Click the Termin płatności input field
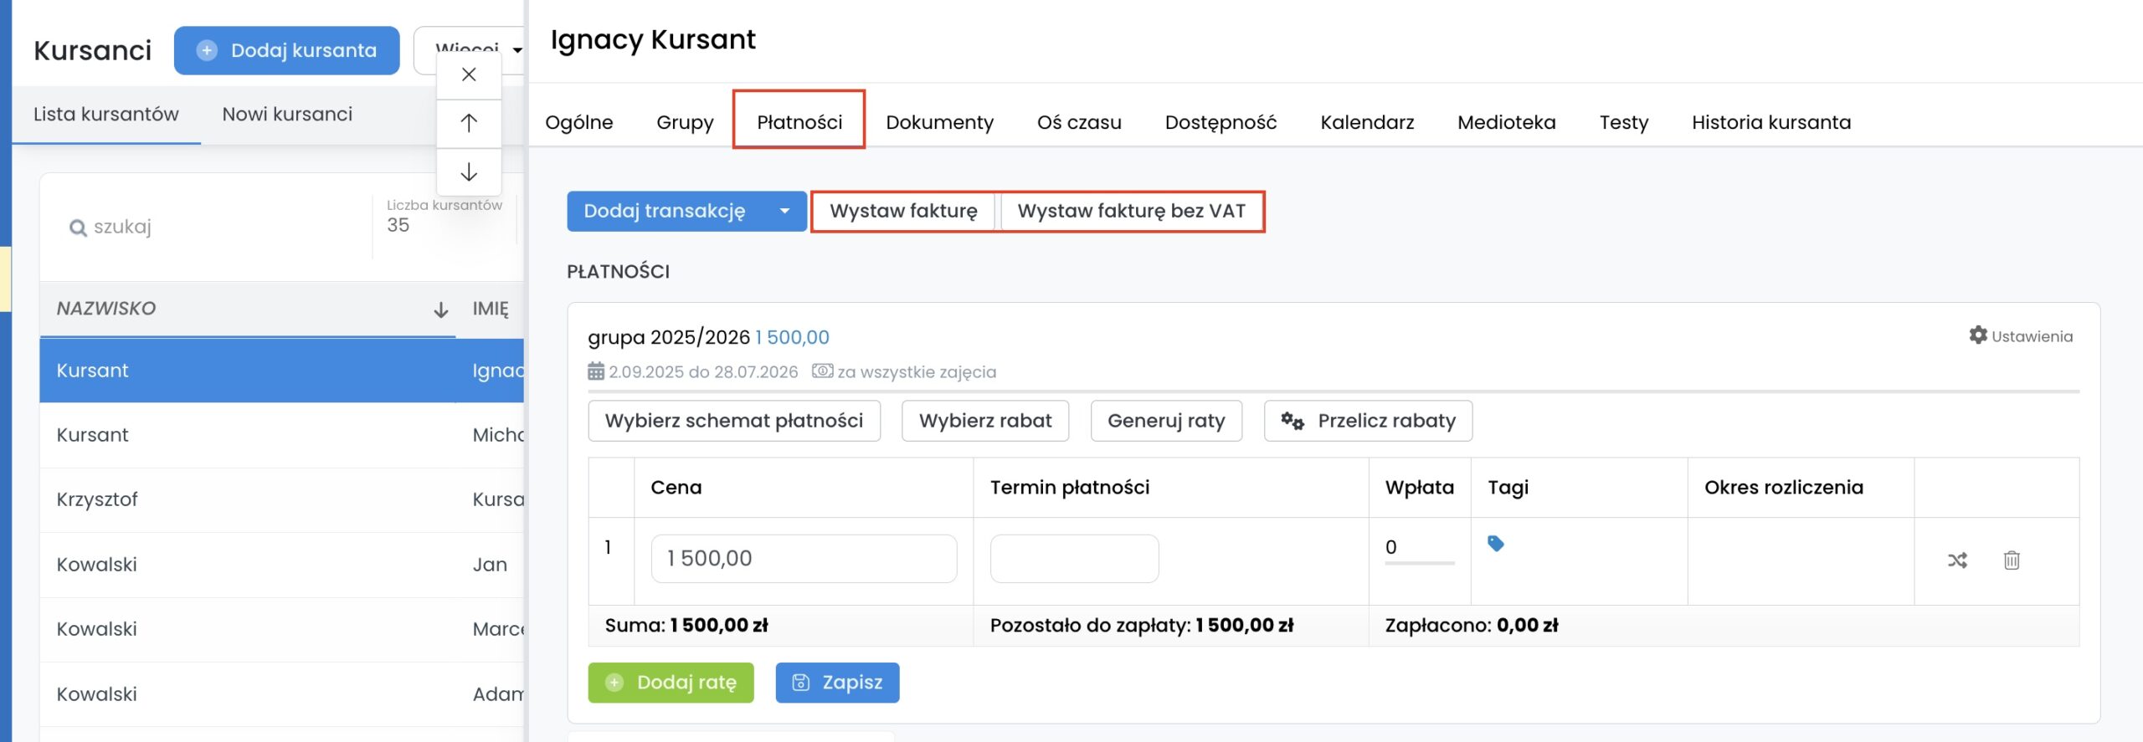The width and height of the screenshot is (2143, 742). tap(1074, 559)
